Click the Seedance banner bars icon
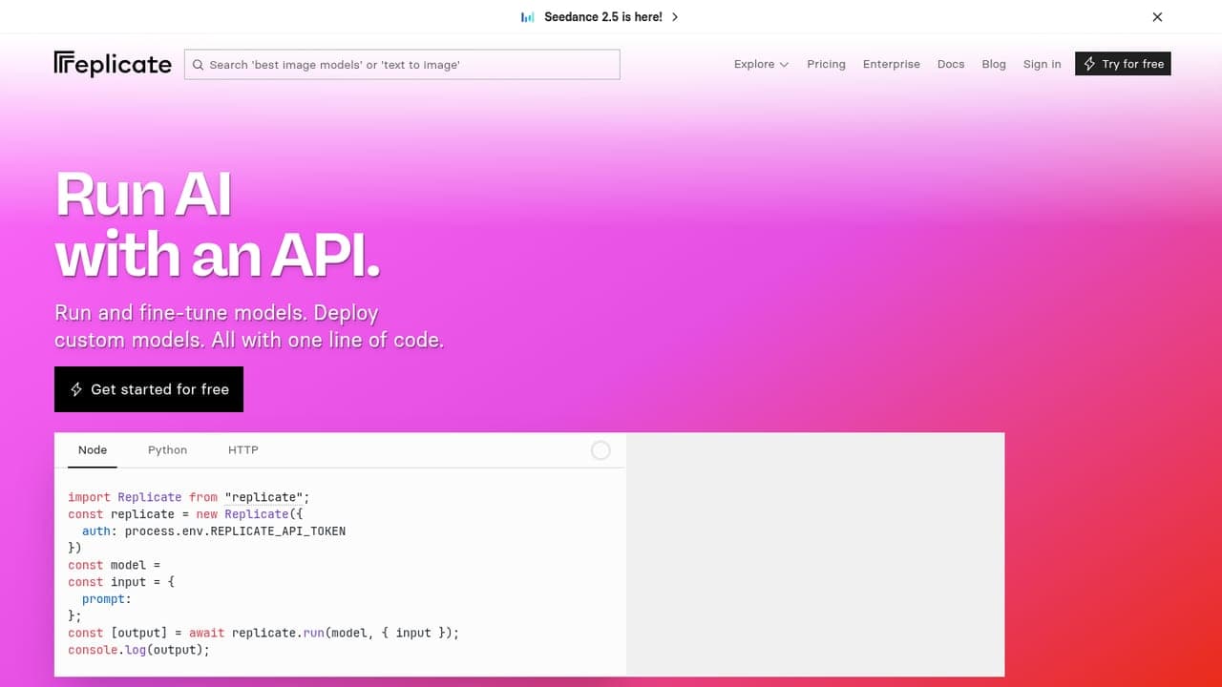The width and height of the screenshot is (1222, 687). click(528, 17)
